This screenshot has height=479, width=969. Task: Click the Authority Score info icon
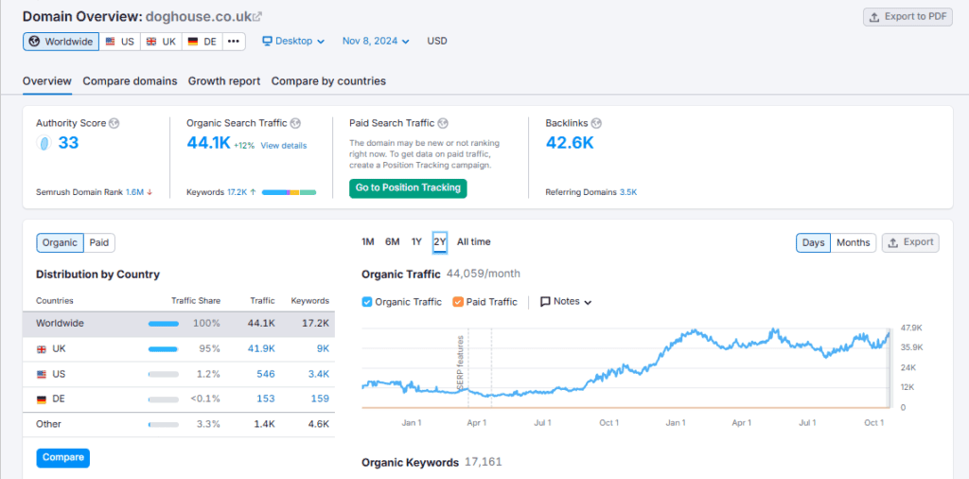click(x=115, y=123)
